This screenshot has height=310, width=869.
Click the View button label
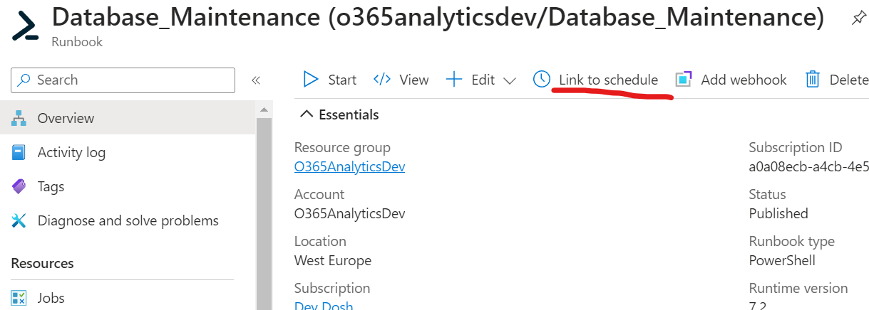click(414, 80)
